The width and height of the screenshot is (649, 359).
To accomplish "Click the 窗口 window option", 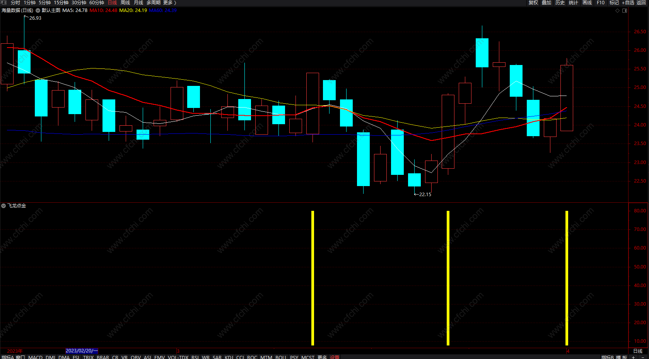I will (20, 357).
